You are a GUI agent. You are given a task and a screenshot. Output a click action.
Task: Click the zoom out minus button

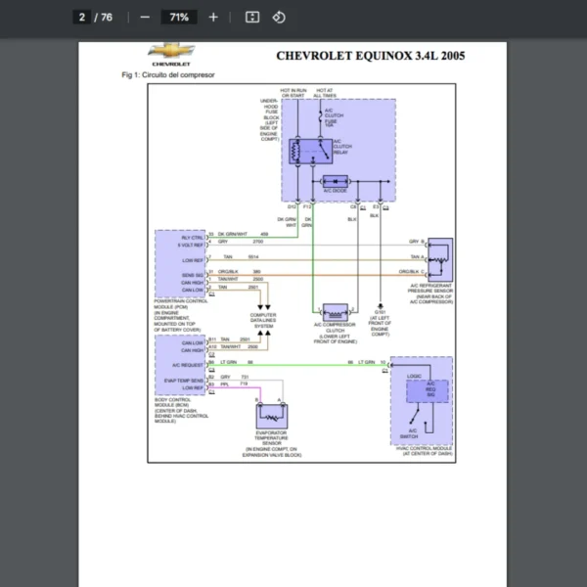(x=145, y=18)
